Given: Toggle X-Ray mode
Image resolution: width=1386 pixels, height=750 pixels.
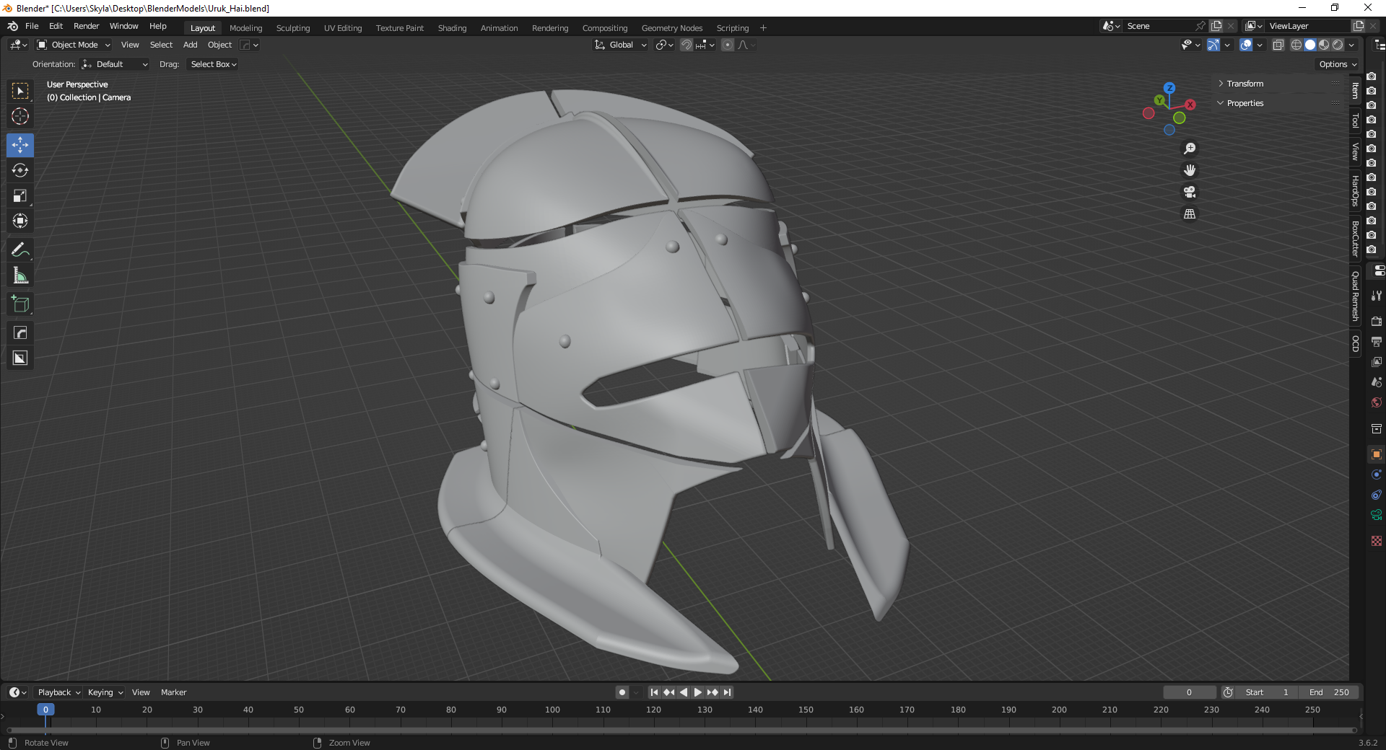Looking at the screenshot, I should (1278, 45).
